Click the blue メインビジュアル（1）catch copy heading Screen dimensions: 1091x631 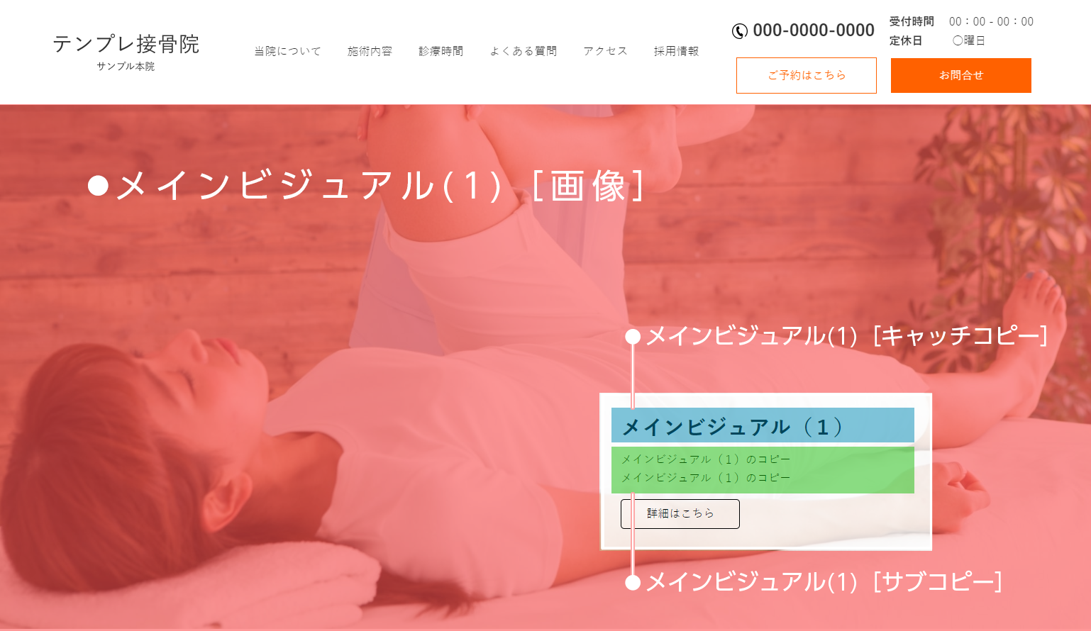coord(763,425)
